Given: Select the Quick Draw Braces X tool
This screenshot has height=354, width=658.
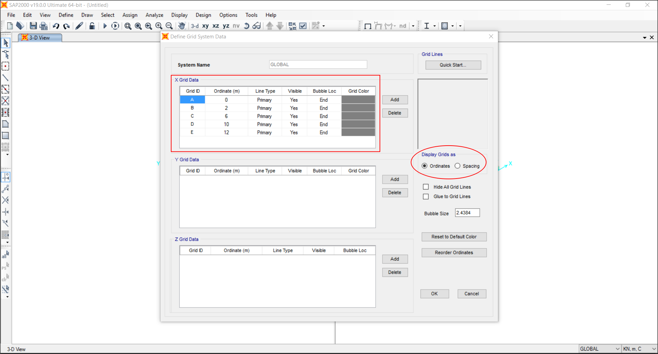Looking at the screenshot, I should 5,101.
